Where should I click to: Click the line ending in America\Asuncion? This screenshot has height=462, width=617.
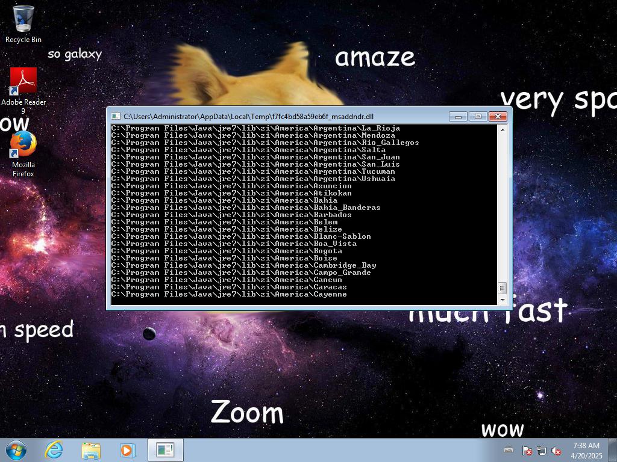pos(231,186)
